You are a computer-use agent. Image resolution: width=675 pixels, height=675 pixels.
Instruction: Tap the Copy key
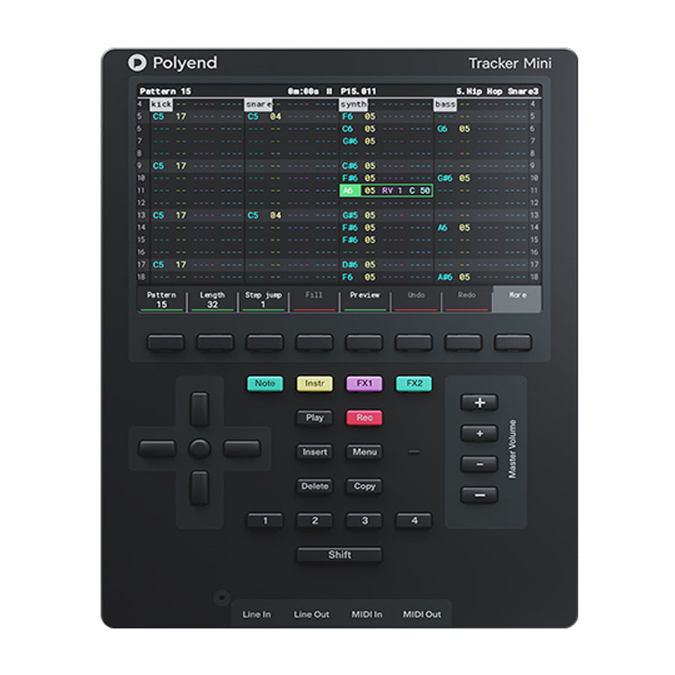364,487
